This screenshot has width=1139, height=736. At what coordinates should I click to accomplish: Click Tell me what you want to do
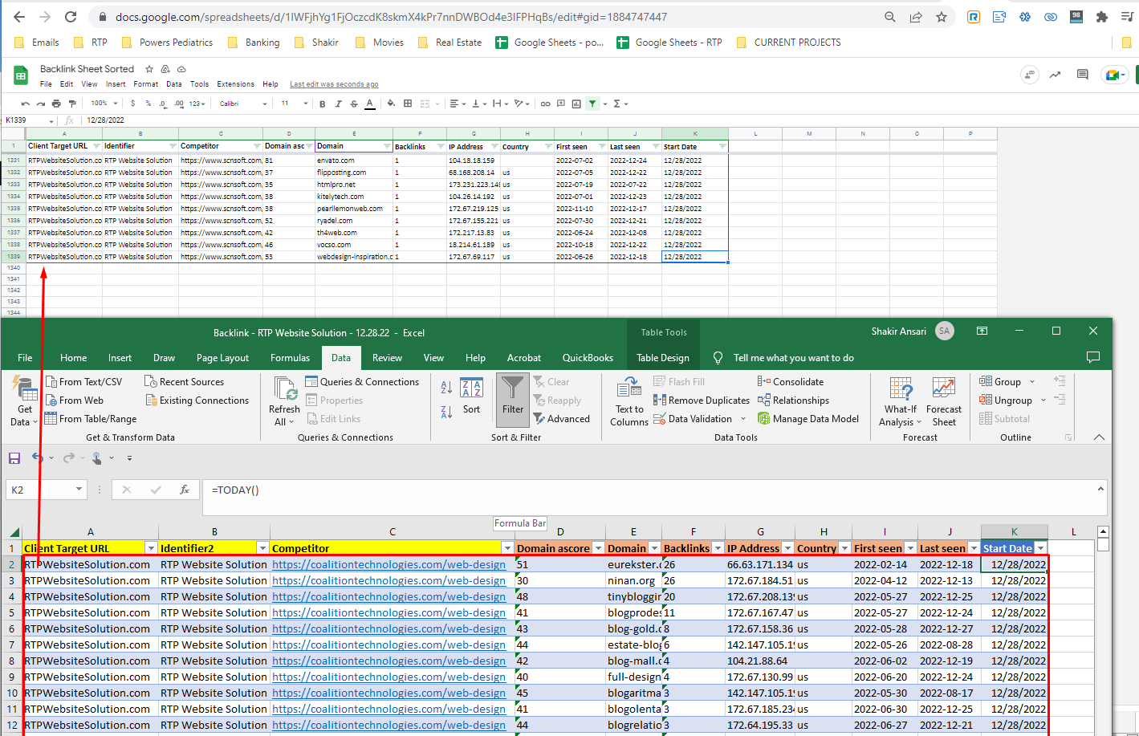794,358
